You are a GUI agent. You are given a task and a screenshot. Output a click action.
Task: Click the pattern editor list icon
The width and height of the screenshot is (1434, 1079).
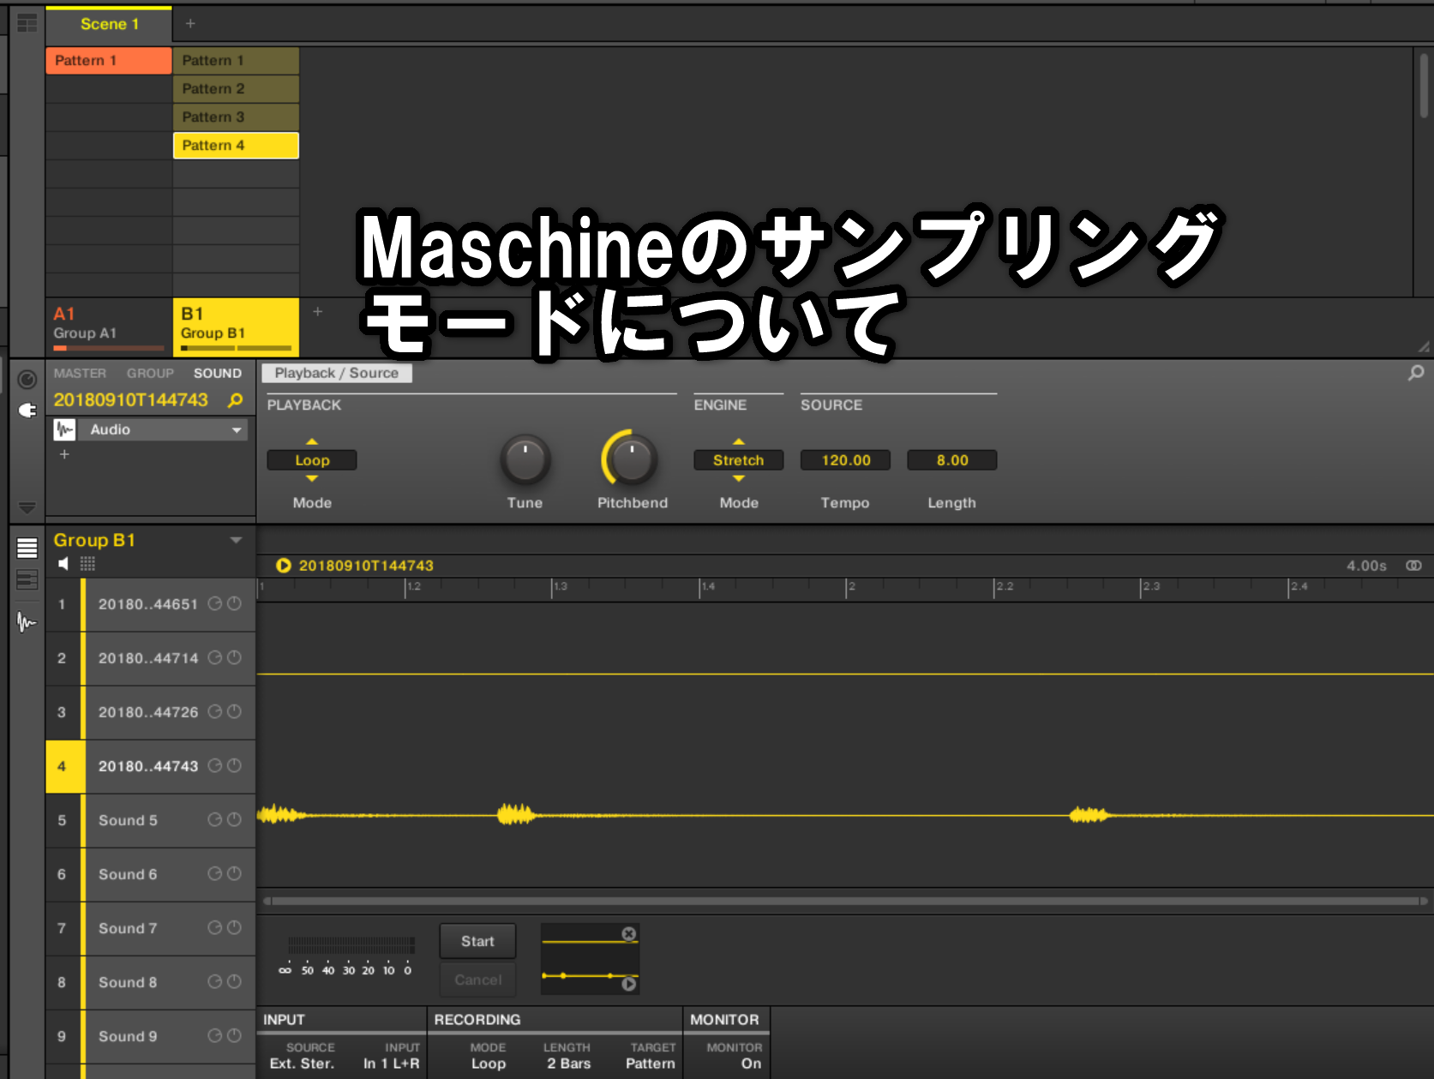click(x=27, y=548)
